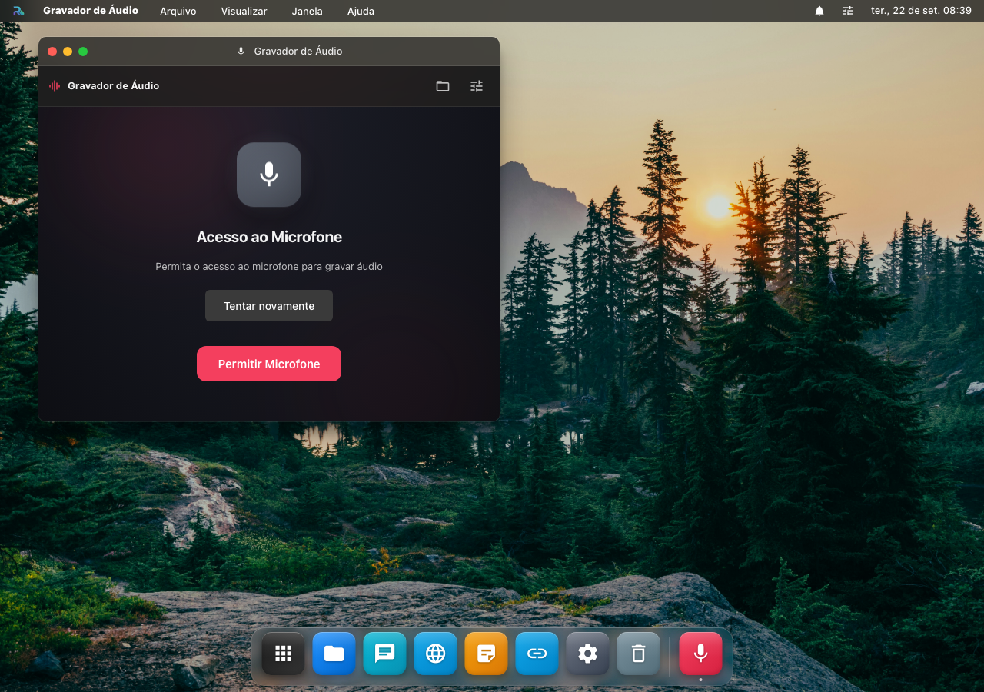The width and height of the screenshot is (984, 692).
Task: Open the recordings folder icon in app header
Action: 443,86
